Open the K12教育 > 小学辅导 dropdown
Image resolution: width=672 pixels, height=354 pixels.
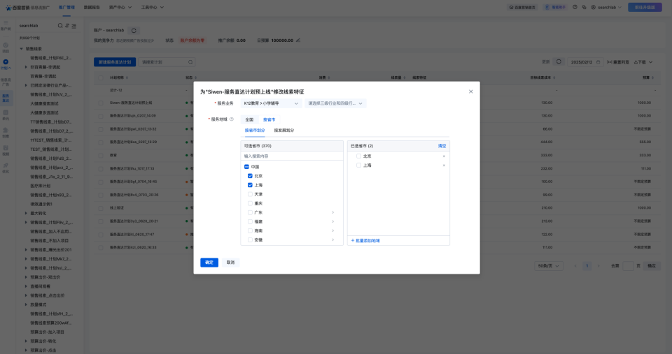(x=272, y=103)
